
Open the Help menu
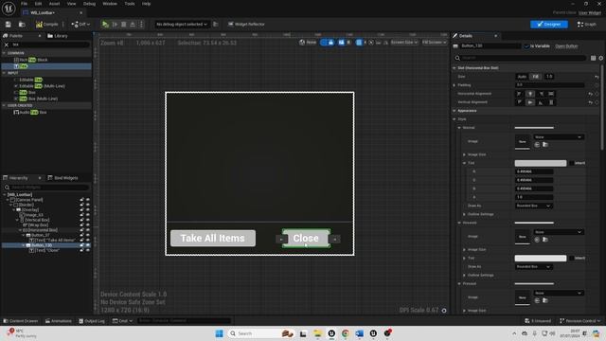coord(146,4)
